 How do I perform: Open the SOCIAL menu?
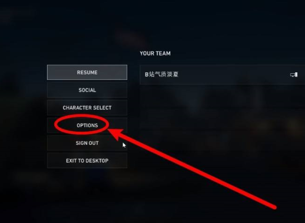pos(87,90)
